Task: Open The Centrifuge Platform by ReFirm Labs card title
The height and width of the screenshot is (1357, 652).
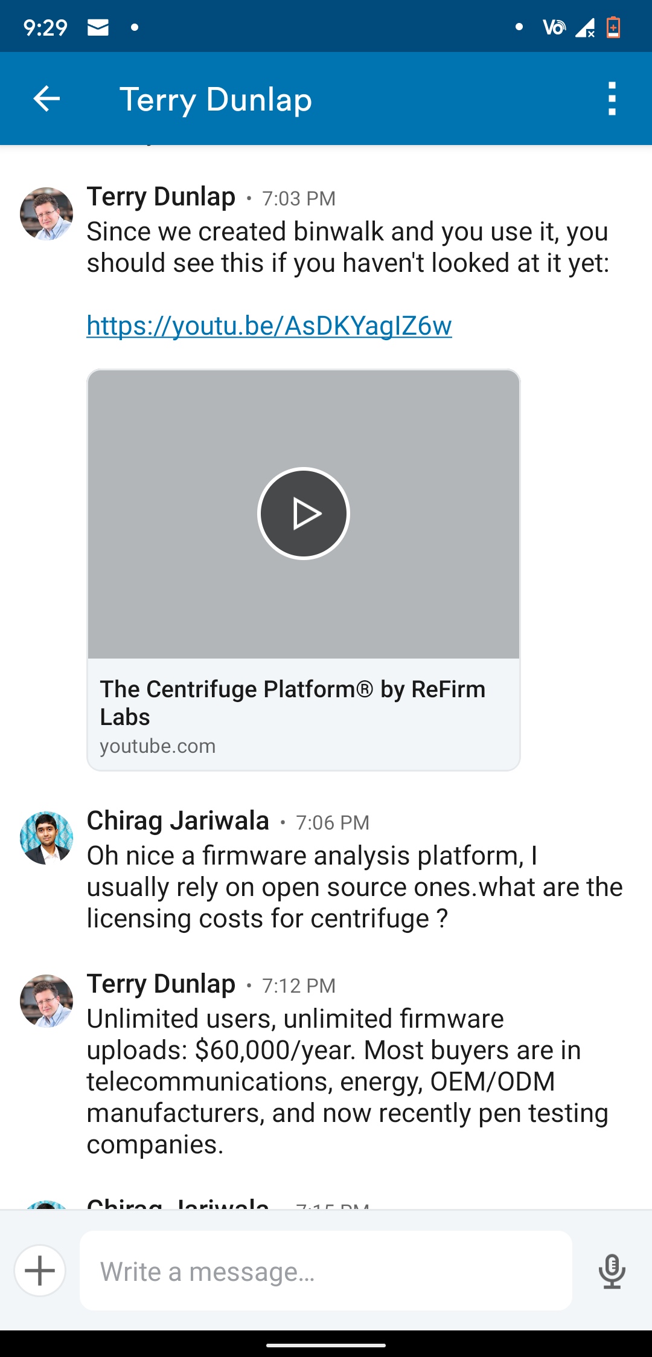Action: pyautogui.click(x=293, y=703)
